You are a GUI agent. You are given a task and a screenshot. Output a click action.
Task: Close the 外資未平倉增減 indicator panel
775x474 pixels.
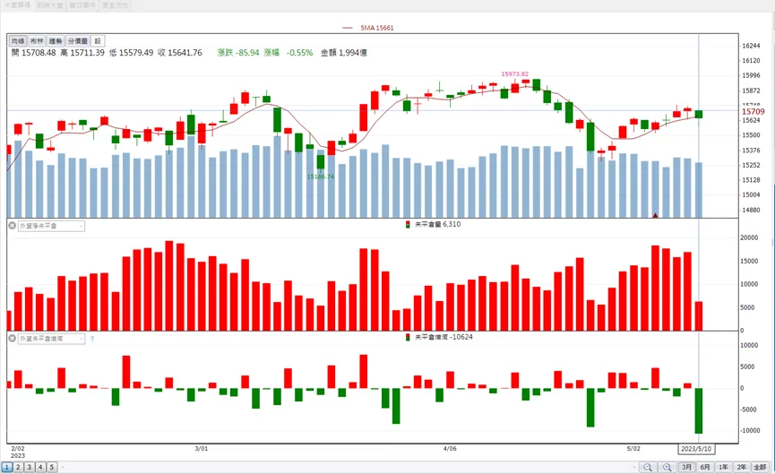pos(13,339)
